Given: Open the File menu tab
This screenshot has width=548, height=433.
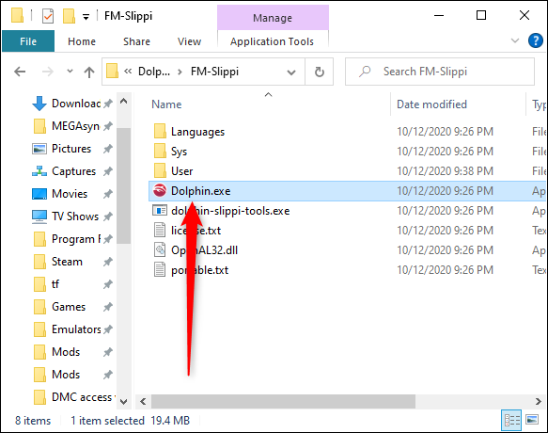Looking at the screenshot, I should pyautogui.click(x=28, y=41).
